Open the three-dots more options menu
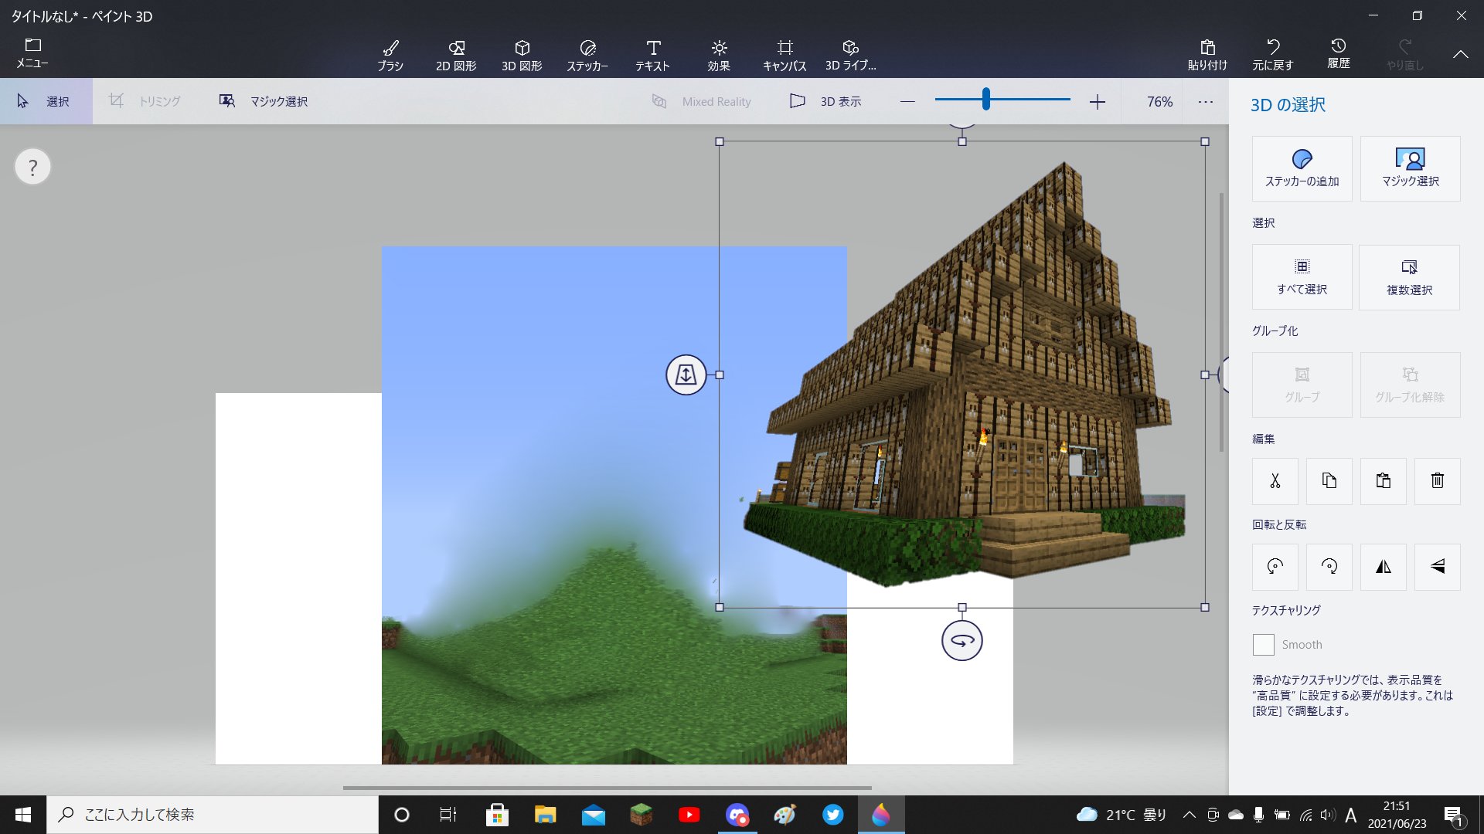 pyautogui.click(x=1206, y=101)
